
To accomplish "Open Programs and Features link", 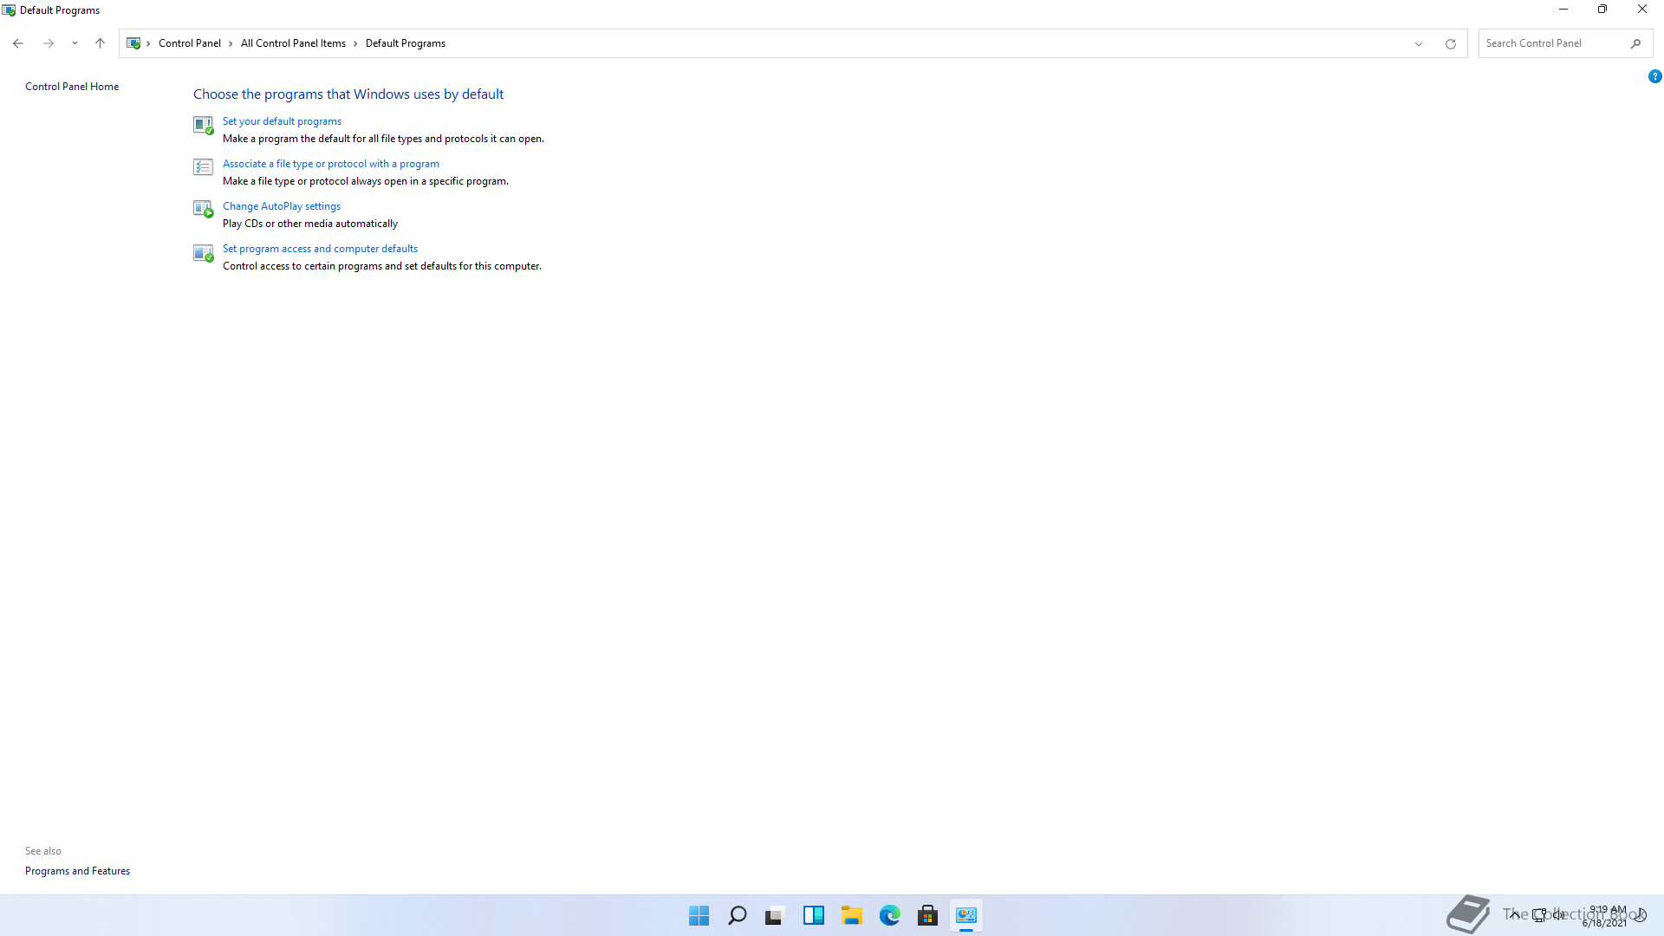I will 77,871.
